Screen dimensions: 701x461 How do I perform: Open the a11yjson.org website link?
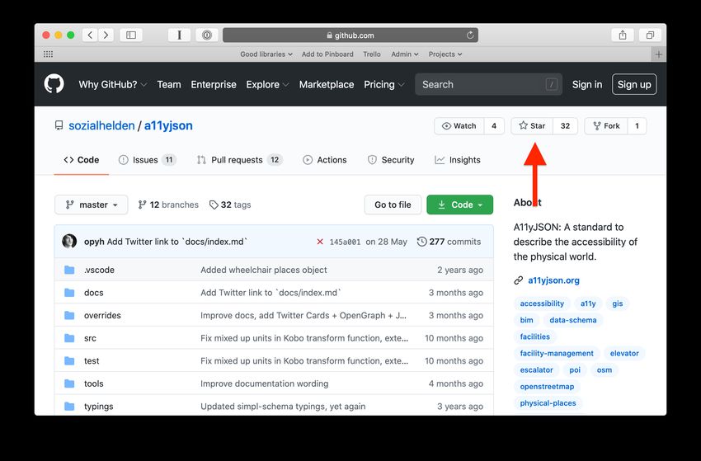click(553, 280)
